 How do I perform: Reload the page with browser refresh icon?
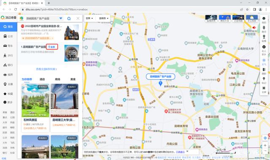[16, 9]
